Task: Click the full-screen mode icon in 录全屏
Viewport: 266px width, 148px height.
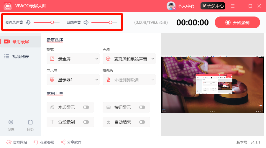Action: click(x=52, y=59)
